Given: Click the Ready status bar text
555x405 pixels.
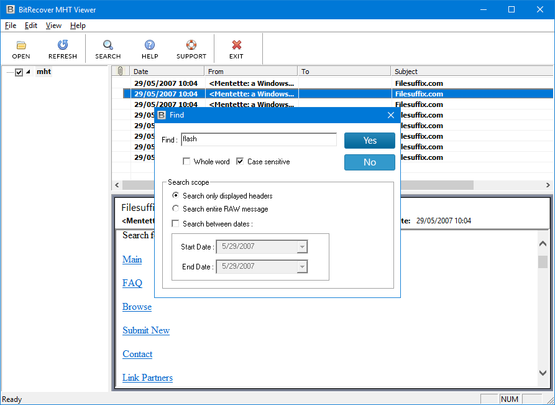Looking at the screenshot, I should click(12, 399).
